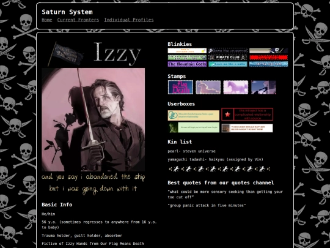This screenshot has width=330, height=248.
Task: Click the PIRATE CLUB blinkie
Action: point(228,58)
